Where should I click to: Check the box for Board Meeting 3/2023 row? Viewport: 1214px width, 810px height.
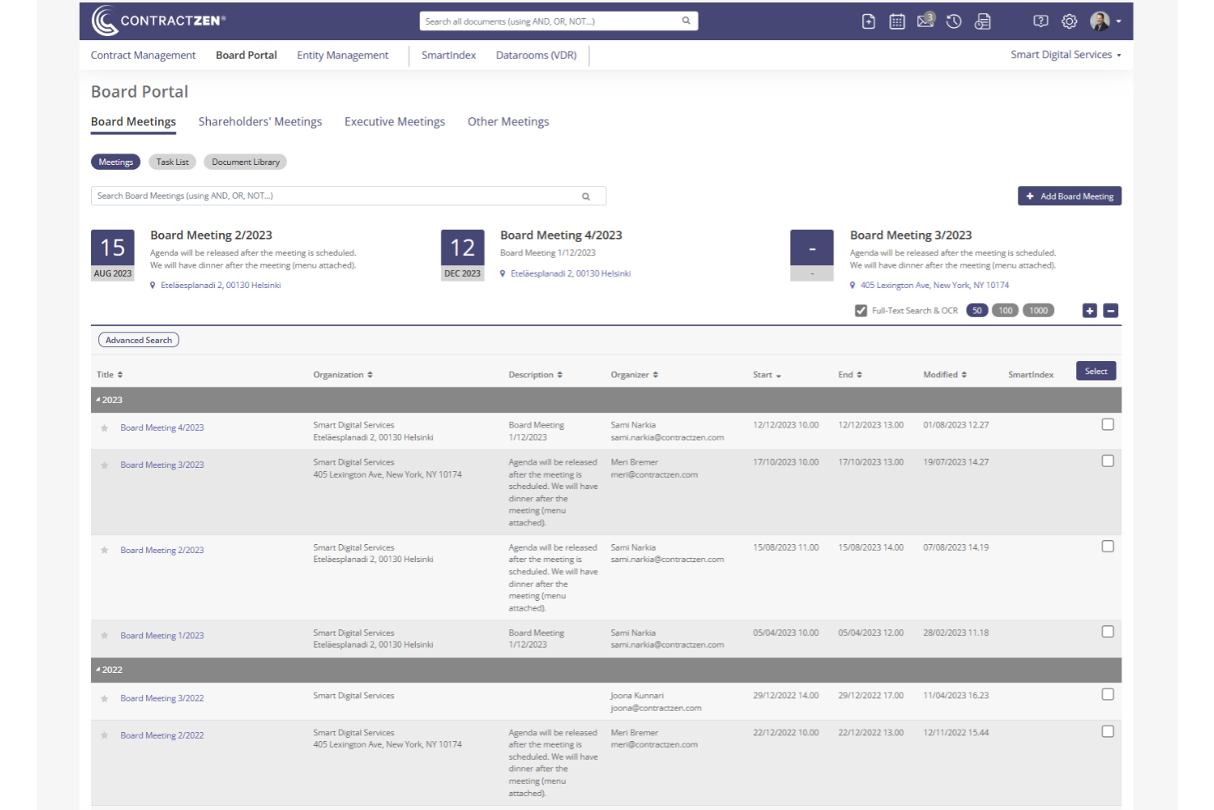tap(1107, 461)
